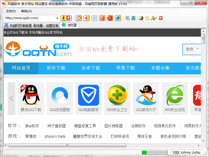The image size is (209, 157).
Task: Open the dropdown arrow beside add-favorite icon
Action: point(156,18)
